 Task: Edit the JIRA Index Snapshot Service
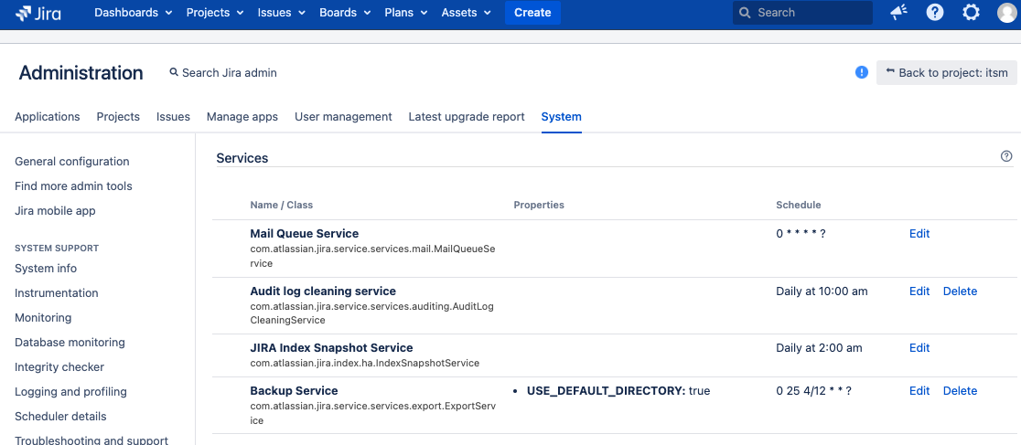[x=919, y=348]
